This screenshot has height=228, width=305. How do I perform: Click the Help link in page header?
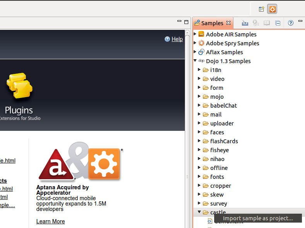point(177,39)
